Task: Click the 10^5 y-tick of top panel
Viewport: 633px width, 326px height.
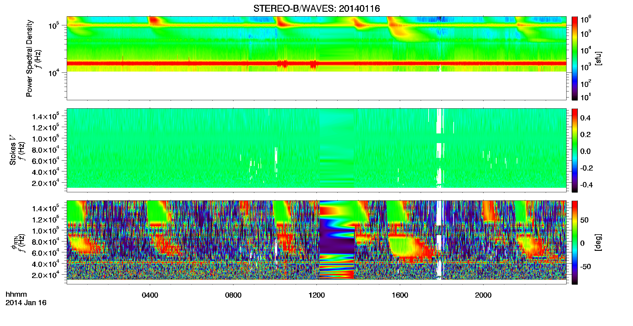Action: [54, 25]
